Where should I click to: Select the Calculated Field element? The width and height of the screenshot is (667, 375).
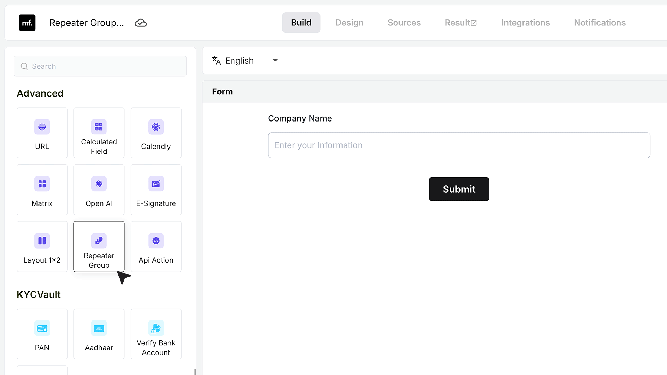(x=99, y=133)
